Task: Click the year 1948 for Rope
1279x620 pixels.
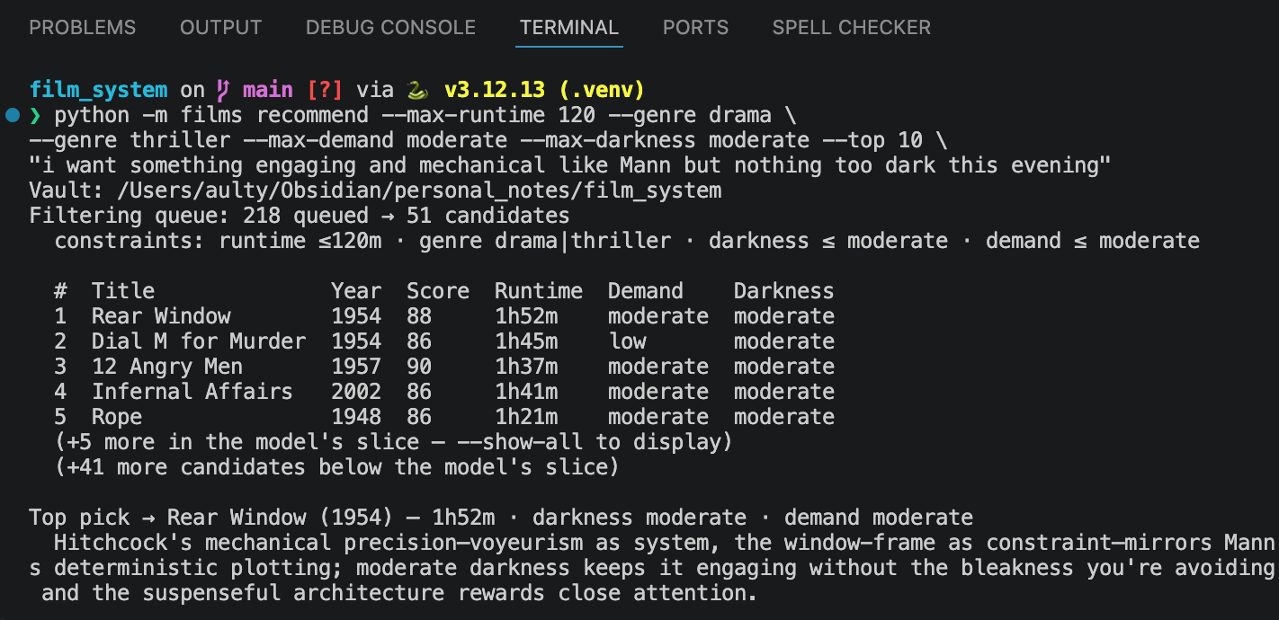Action: [356, 417]
